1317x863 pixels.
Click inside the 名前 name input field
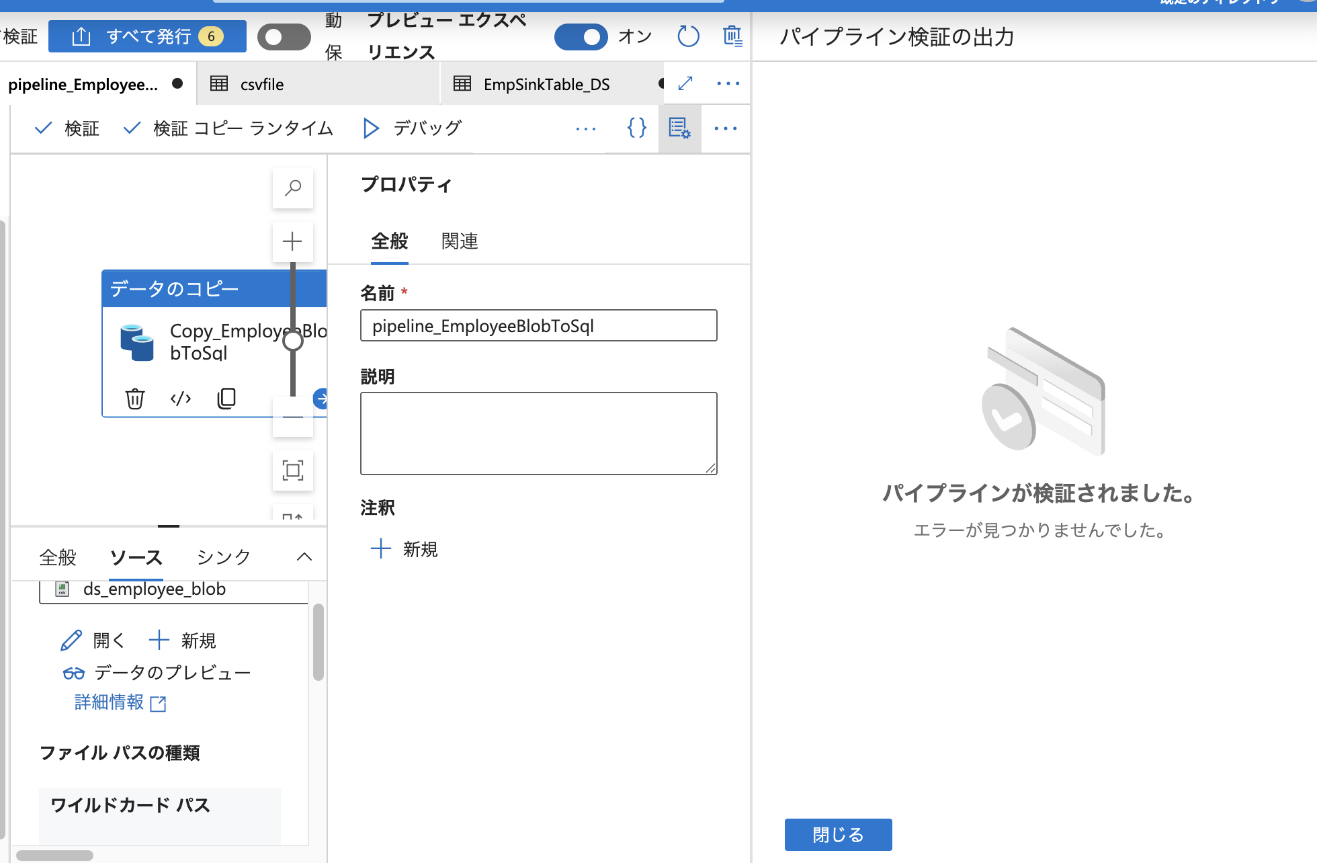tap(538, 325)
